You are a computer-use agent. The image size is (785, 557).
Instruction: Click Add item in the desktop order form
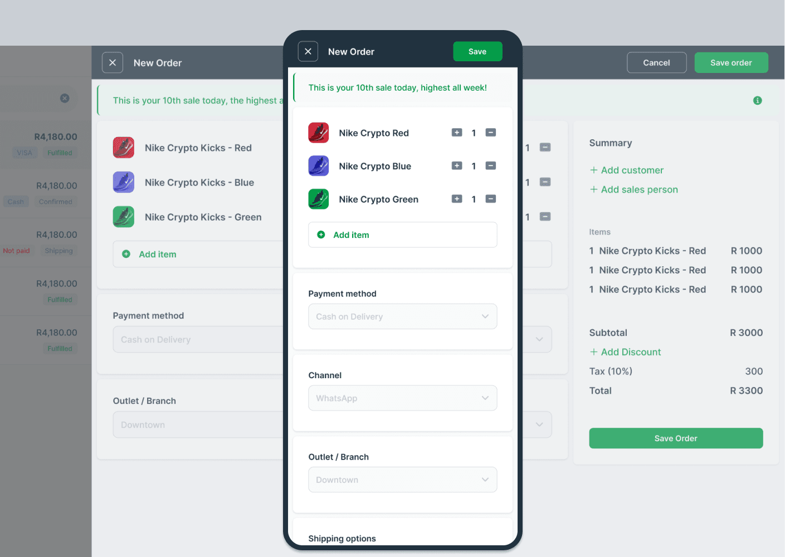pyautogui.click(x=198, y=254)
